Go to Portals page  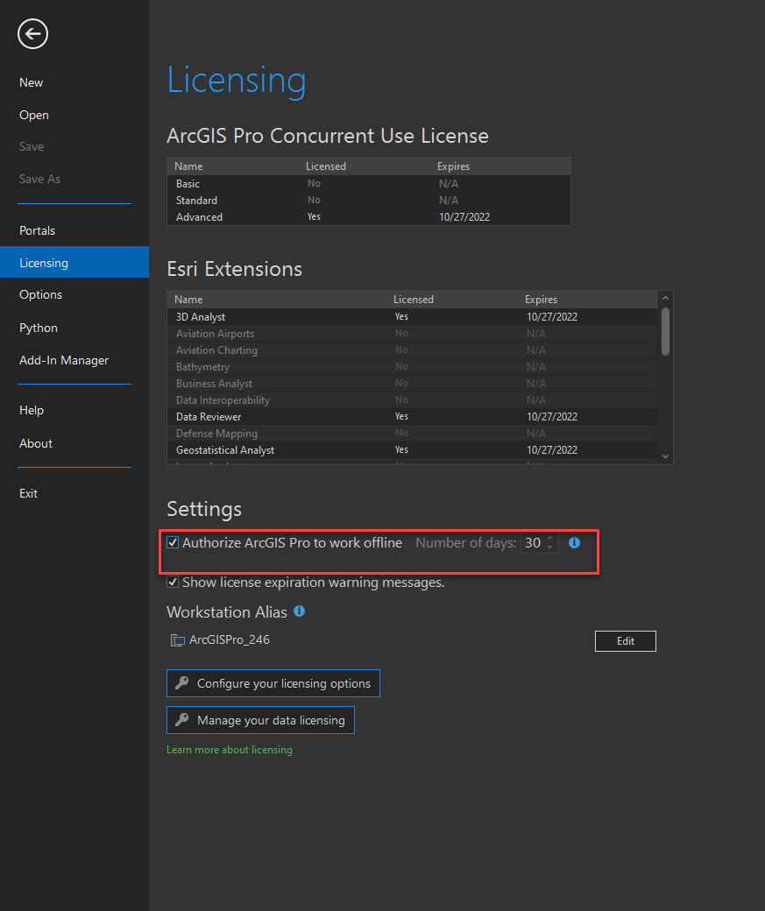(x=37, y=230)
